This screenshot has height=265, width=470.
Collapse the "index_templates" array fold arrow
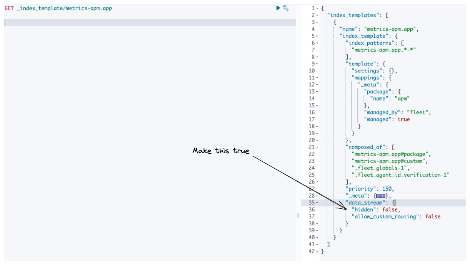[317, 15]
